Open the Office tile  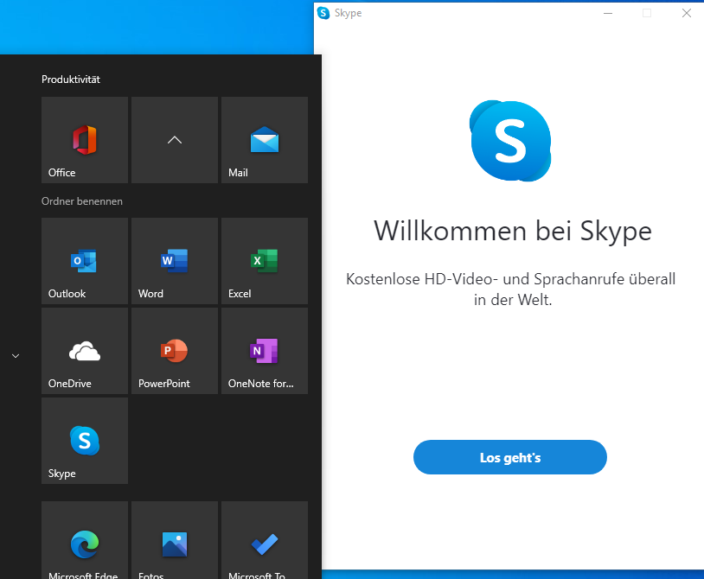pos(85,140)
